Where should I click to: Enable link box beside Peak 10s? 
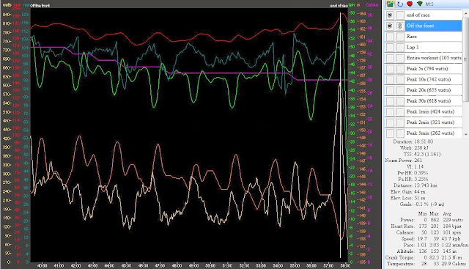pos(400,79)
